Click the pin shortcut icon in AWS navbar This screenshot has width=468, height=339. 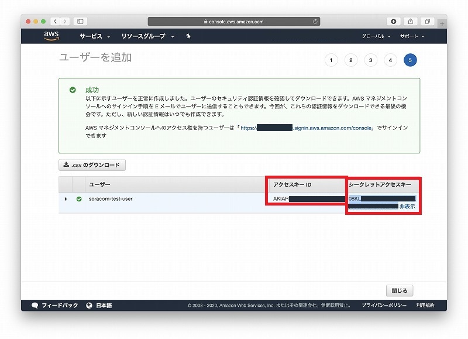point(188,36)
